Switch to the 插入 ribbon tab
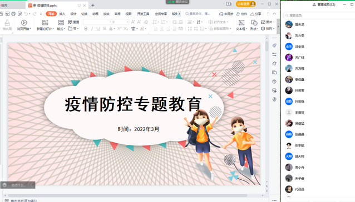This screenshot has width=355, height=202. click(x=62, y=14)
